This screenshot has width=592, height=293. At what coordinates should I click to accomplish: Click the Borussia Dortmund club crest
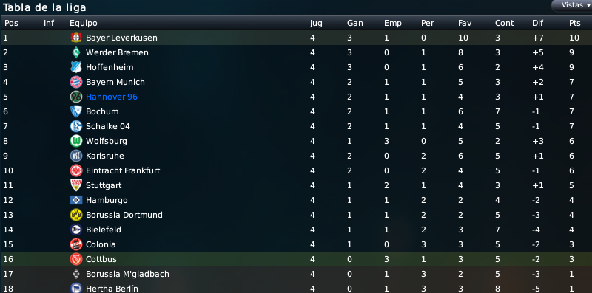click(76, 215)
